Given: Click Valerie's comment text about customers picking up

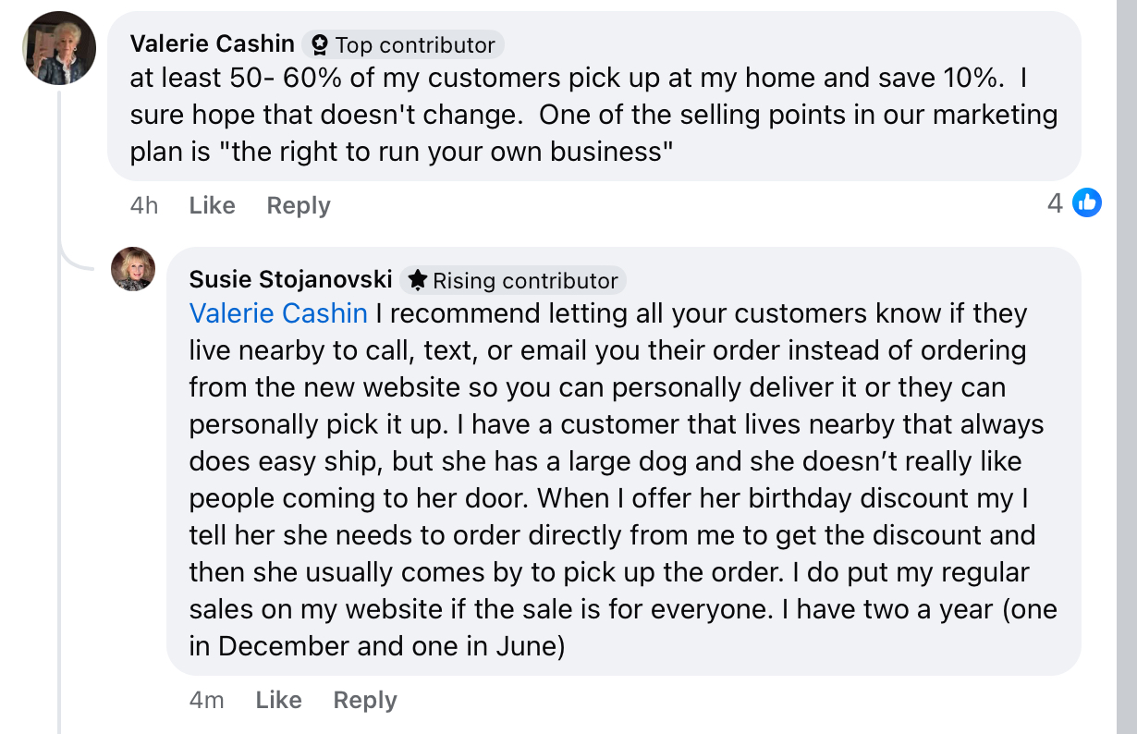Looking at the screenshot, I should point(593,115).
